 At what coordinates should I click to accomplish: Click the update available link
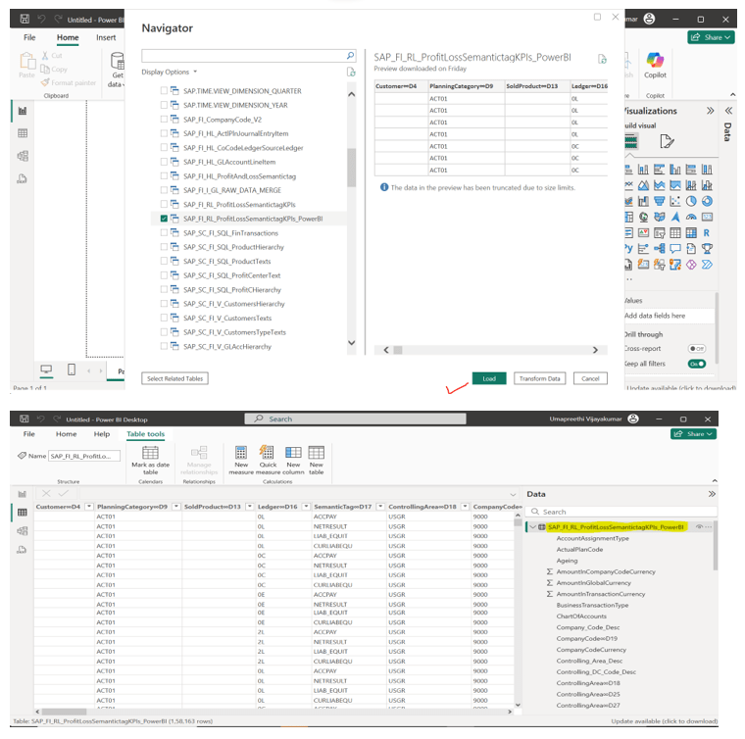click(665, 721)
